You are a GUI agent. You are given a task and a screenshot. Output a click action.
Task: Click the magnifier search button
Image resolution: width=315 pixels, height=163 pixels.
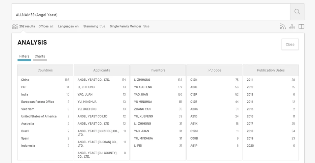coord(297,12)
